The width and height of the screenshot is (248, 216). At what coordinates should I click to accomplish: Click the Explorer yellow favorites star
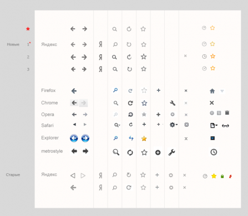(x=144, y=138)
